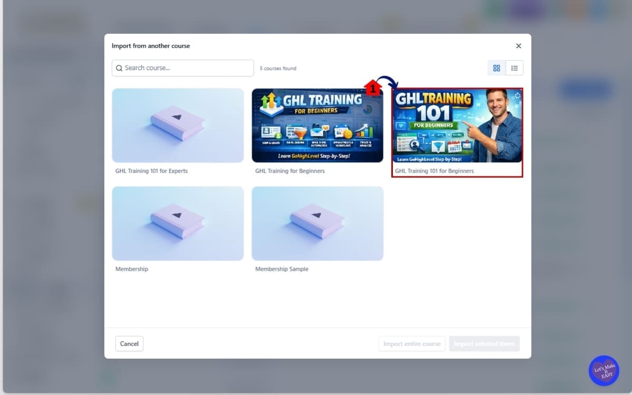Click the 'GHL Training for Beginners' title
Image resolution: width=632 pixels, height=395 pixels.
point(290,171)
